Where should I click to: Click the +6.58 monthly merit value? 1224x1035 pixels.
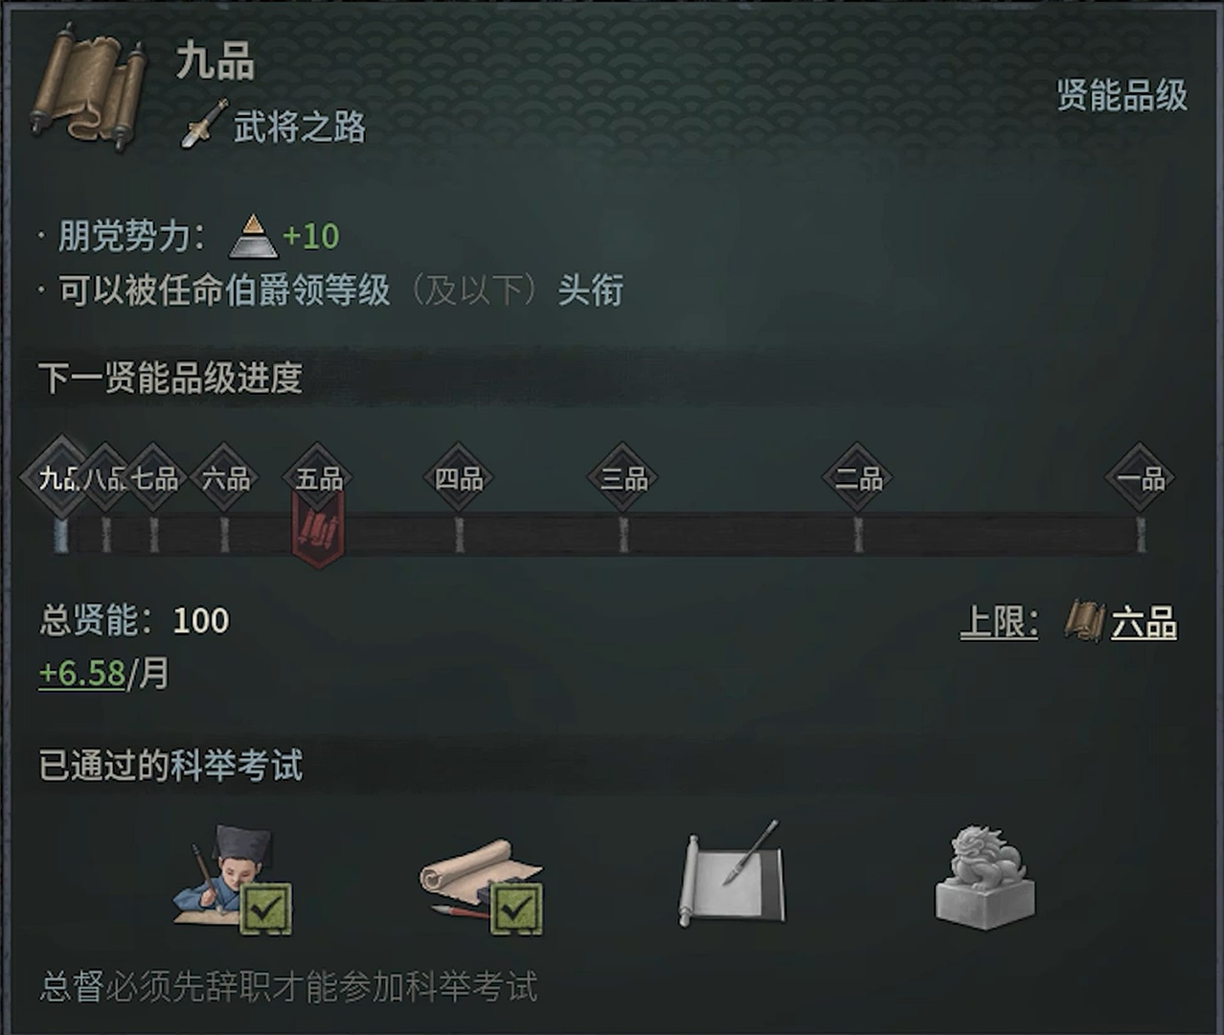click(82, 673)
